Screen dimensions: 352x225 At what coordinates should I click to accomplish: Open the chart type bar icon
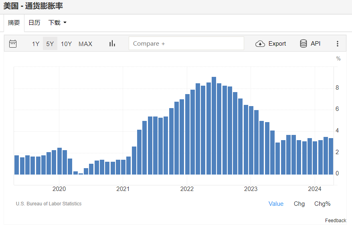[x=112, y=44]
